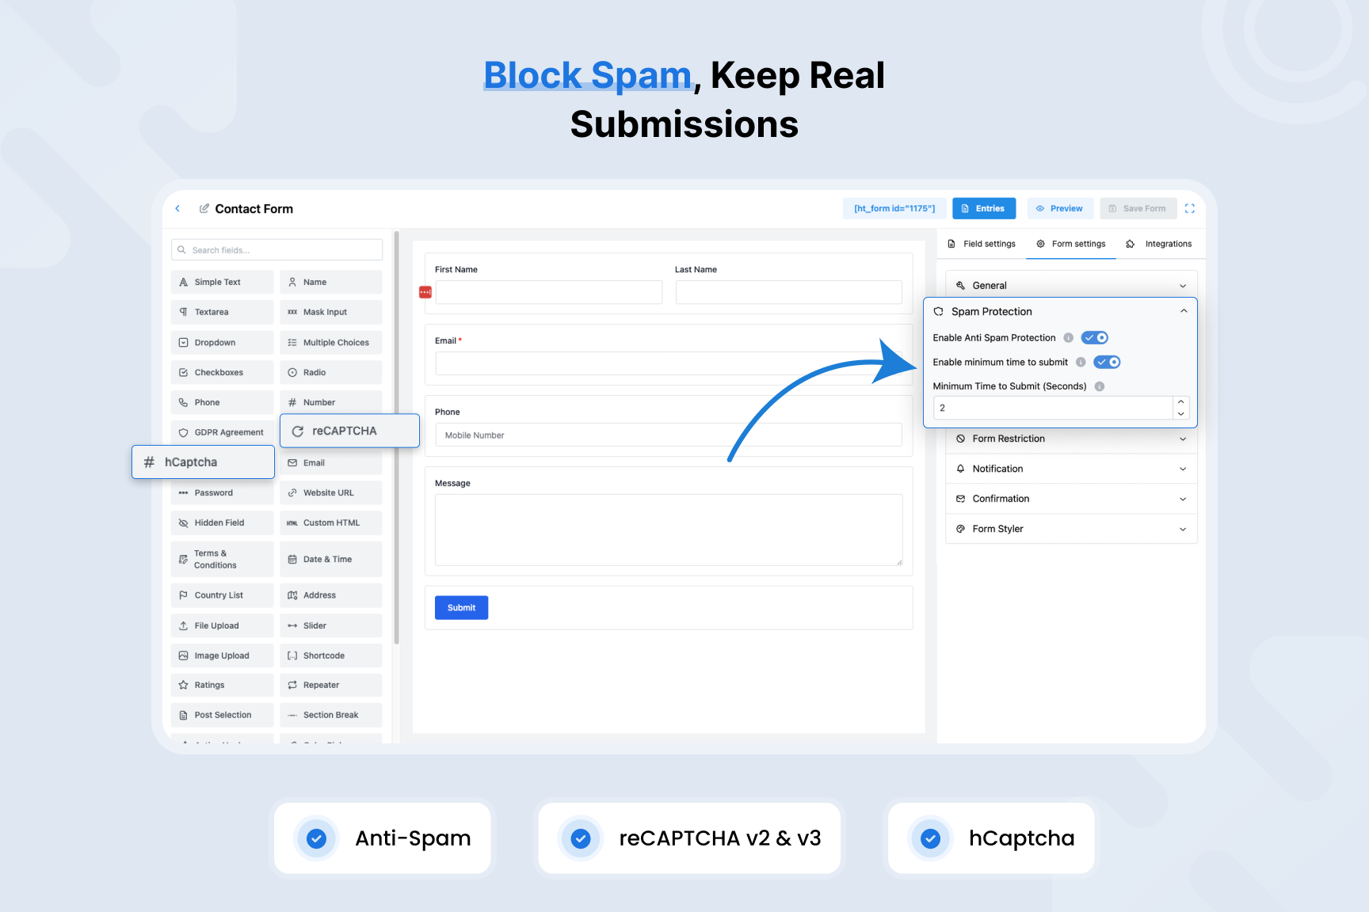Click the Ratings field icon

(x=183, y=685)
